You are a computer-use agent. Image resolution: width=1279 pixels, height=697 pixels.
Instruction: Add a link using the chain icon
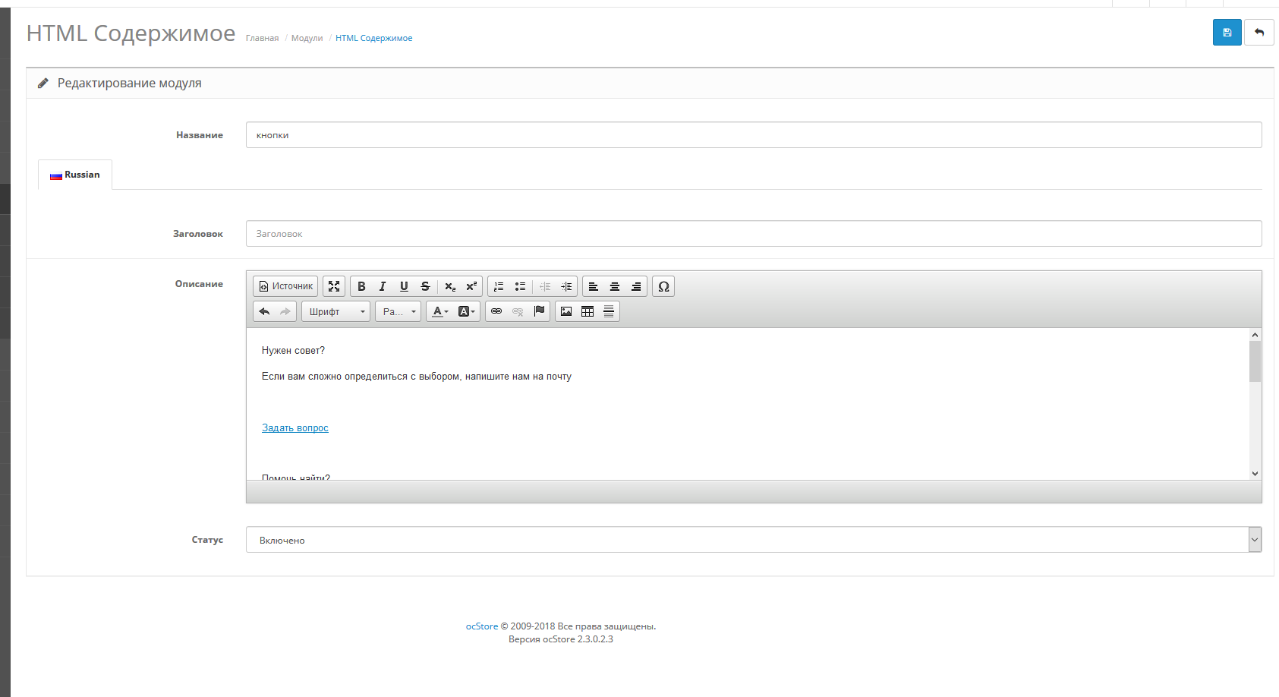click(496, 311)
